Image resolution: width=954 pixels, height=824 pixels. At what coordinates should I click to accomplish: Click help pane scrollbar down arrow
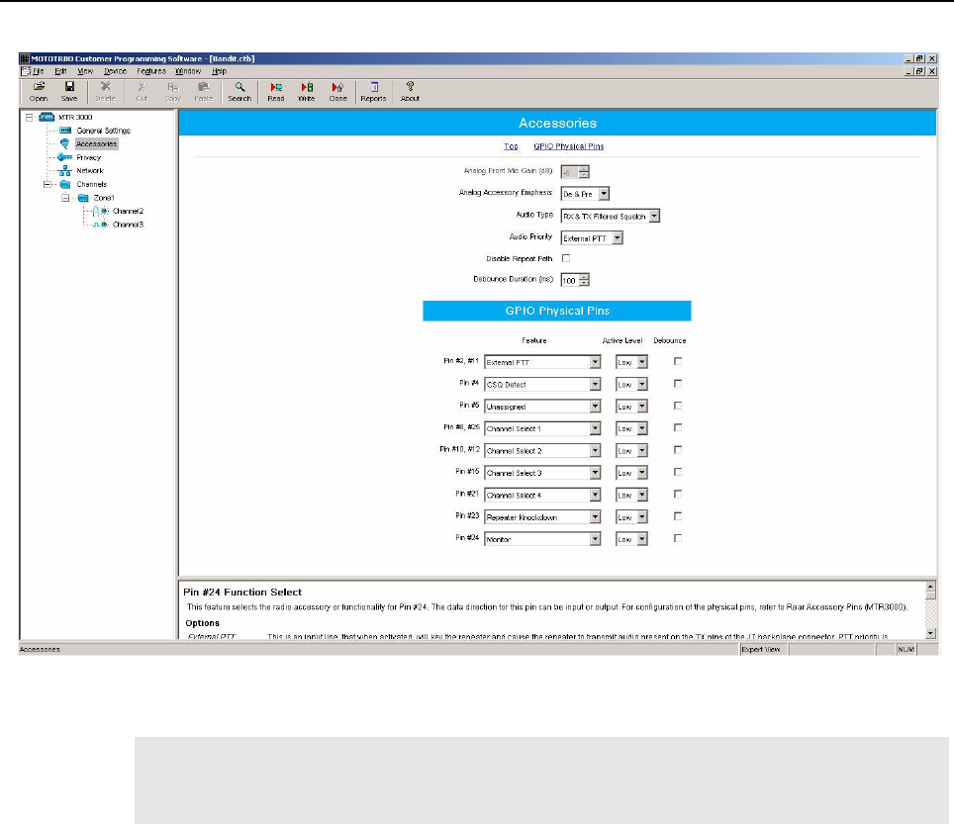click(930, 633)
